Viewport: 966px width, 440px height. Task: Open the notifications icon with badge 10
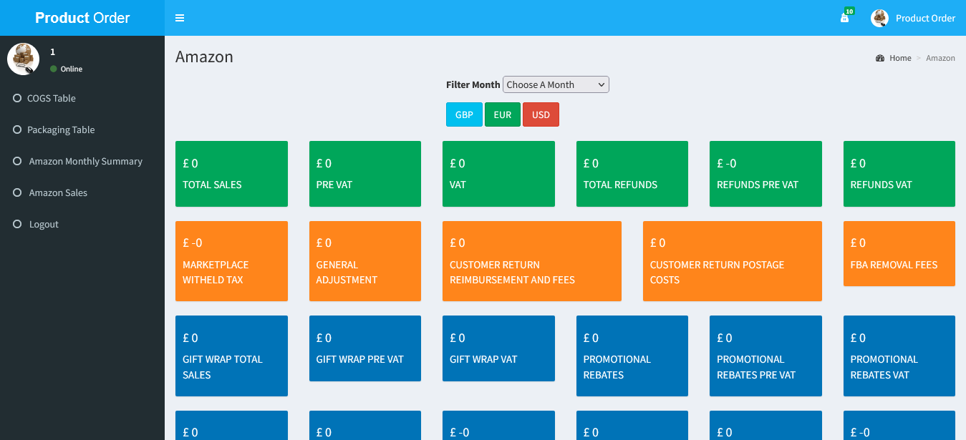845,18
